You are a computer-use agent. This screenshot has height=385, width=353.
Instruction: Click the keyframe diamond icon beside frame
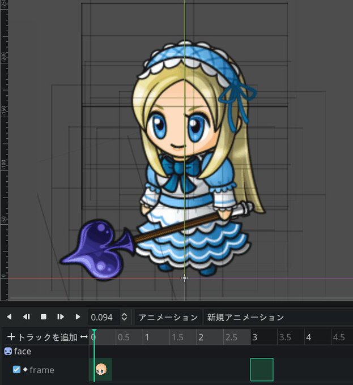point(25,369)
